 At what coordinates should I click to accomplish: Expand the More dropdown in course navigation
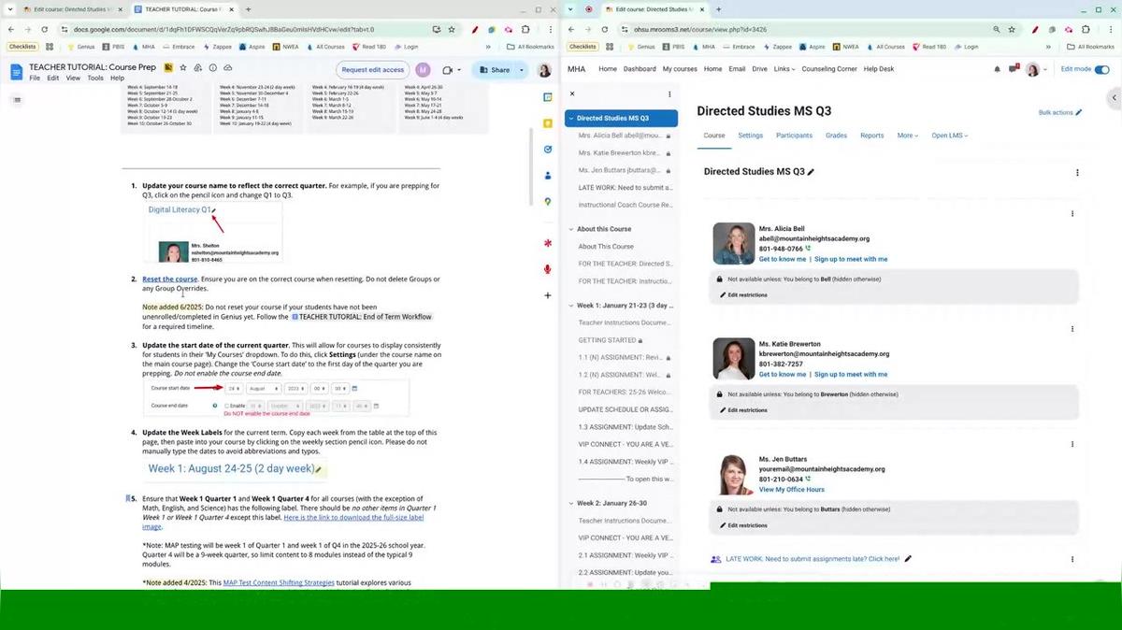908,136
